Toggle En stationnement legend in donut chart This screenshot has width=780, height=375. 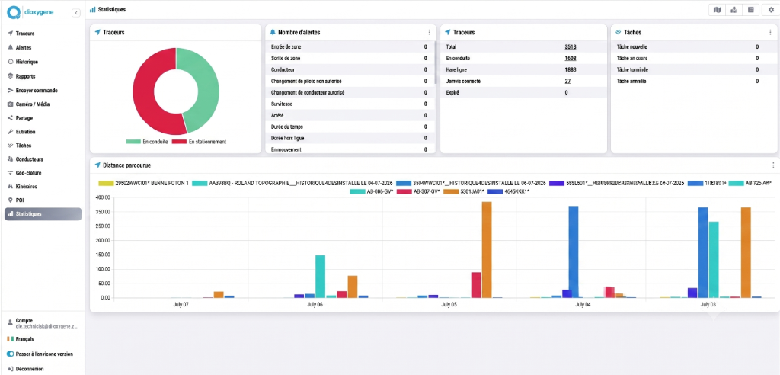pyautogui.click(x=199, y=142)
